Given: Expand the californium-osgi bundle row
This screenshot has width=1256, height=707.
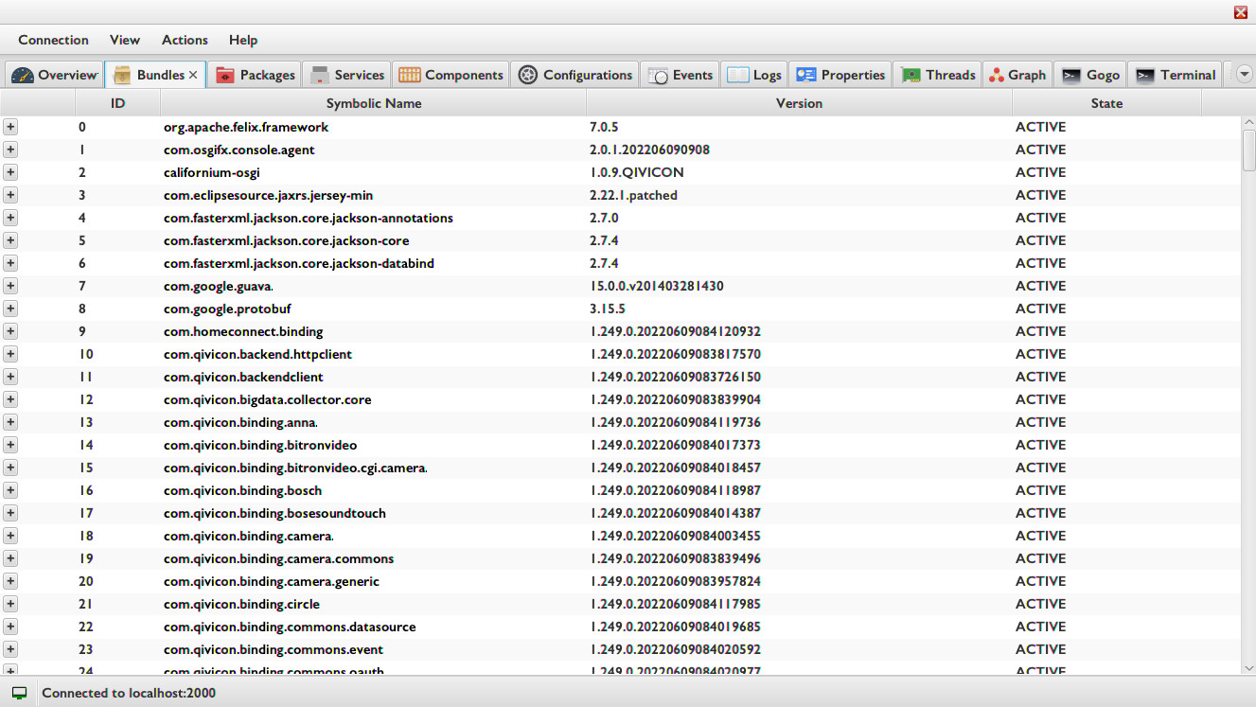Looking at the screenshot, I should (x=10, y=172).
